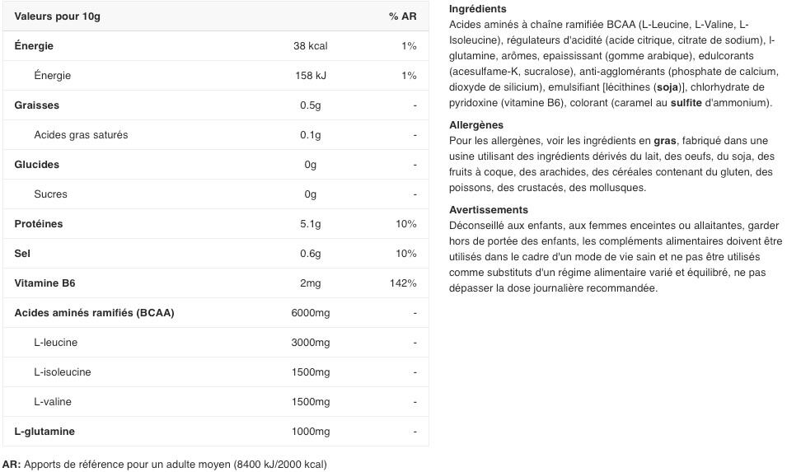Viewport: 787px width, 472px height.
Task: Click the "Ingrédients" section heading
Action: tap(478, 9)
